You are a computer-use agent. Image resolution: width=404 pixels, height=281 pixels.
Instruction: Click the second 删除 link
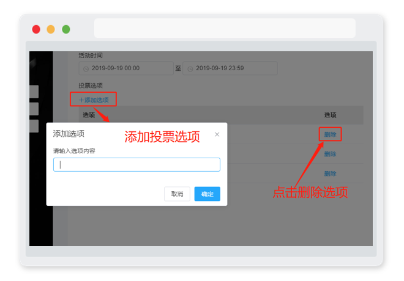coord(330,154)
